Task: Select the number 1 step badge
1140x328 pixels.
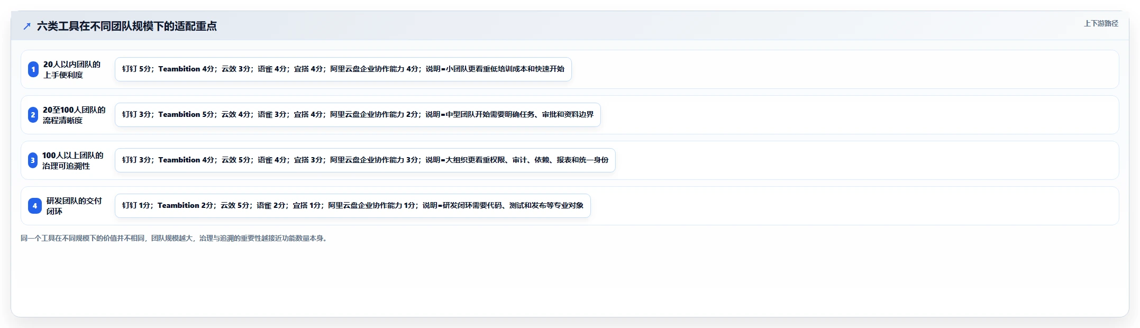Action: (x=33, y=69)
